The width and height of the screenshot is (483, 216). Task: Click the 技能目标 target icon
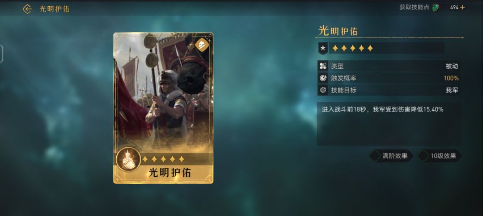[323, 90]
